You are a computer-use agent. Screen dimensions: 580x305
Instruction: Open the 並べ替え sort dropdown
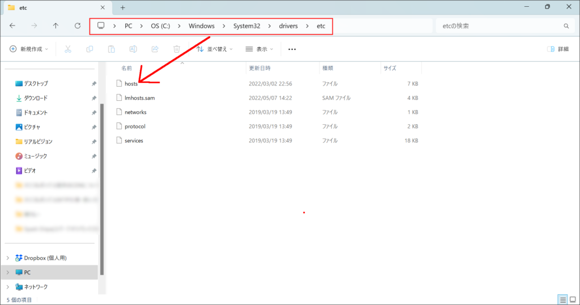[x=215, y=49]
